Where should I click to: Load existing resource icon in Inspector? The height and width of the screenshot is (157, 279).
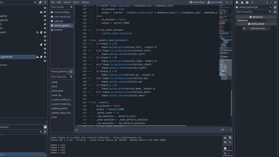(242, 2)
